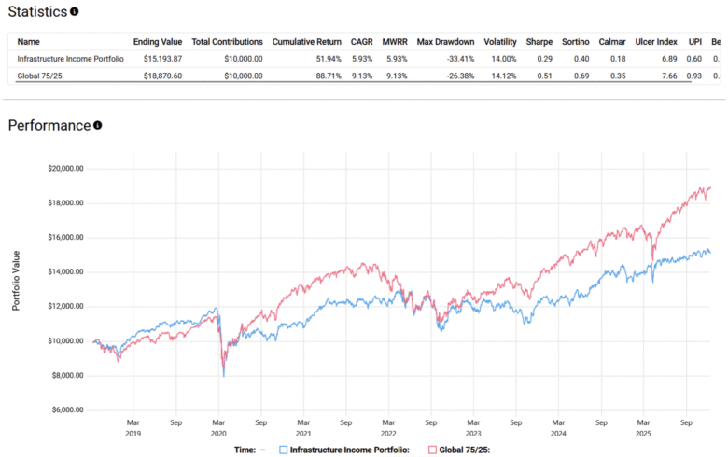Select the Max Drawdown column header
728x457 pixels.
tap(446, 42)
